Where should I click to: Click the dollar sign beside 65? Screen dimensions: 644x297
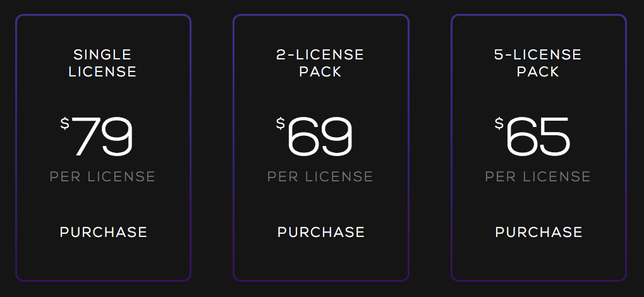click(499, 124)
